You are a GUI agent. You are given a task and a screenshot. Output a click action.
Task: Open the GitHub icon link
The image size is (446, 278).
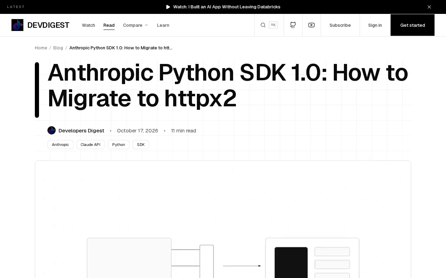pyautogui.click(x=293, y=25)
